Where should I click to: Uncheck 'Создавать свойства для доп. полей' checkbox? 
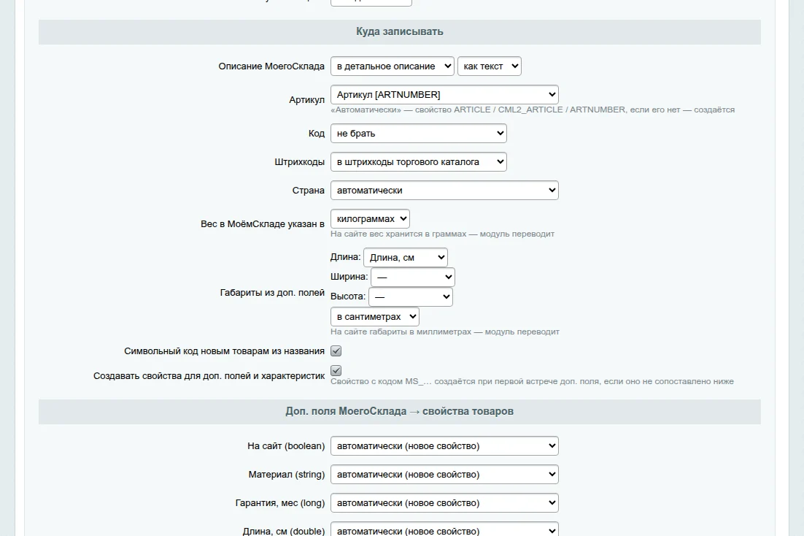[336, 371]
